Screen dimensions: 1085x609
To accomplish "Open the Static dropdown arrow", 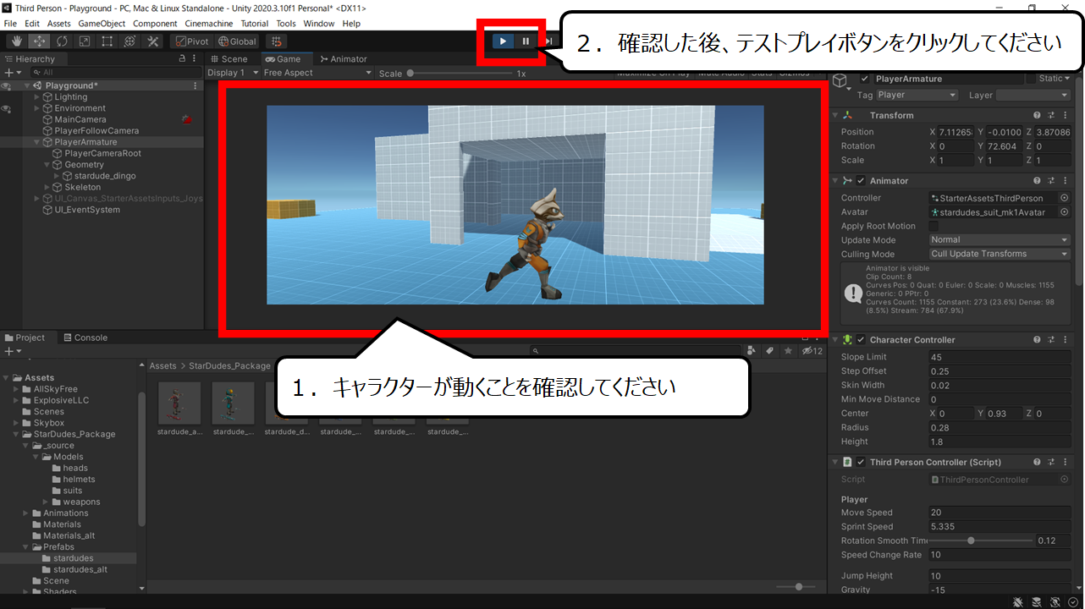I will [1067, 79].
